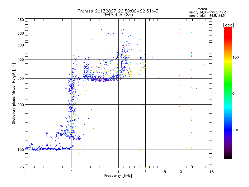Click the 'mean, sd,X: 84.5, 24.5' text

coord(207,16)
